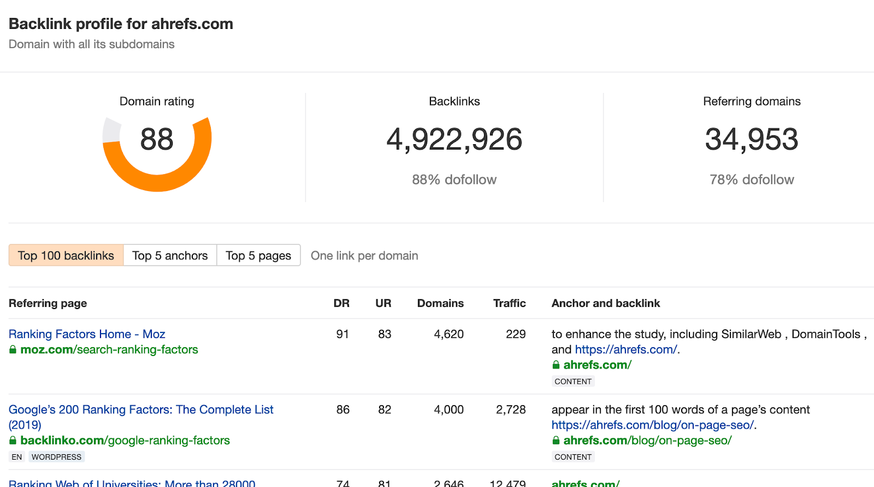Click the 88% dofollow text
Image resolution: width=874 pixels, height=487 pixels.
[454, 180]
